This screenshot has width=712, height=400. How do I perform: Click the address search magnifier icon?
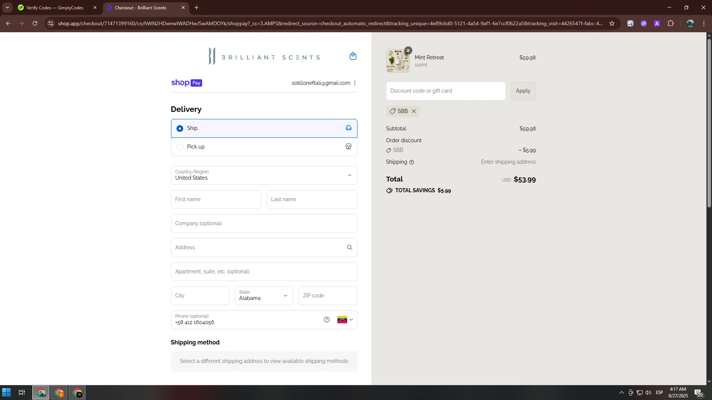coord(349,247)
